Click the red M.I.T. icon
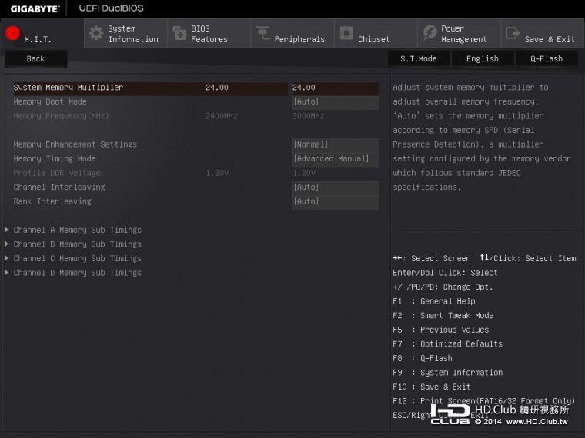Image resolution: width=585 pixels, height=438 pixels. pyautogui.click(x=12, y=33)
